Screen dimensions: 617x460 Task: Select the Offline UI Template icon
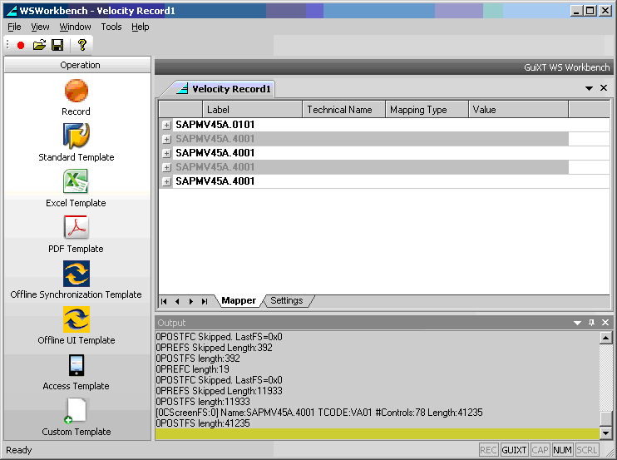tap(77, 319)
